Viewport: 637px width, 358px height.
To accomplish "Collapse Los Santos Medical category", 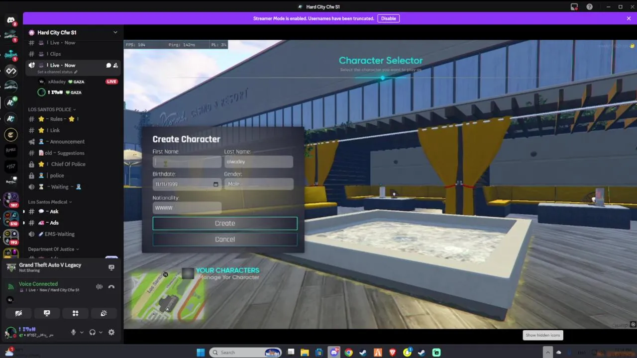I will (50, 202).
